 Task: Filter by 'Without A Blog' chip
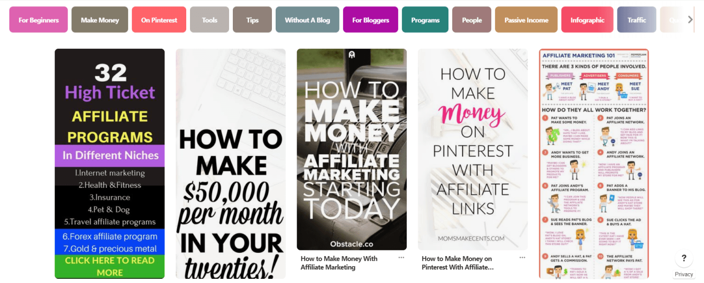[x=307, y=20]
